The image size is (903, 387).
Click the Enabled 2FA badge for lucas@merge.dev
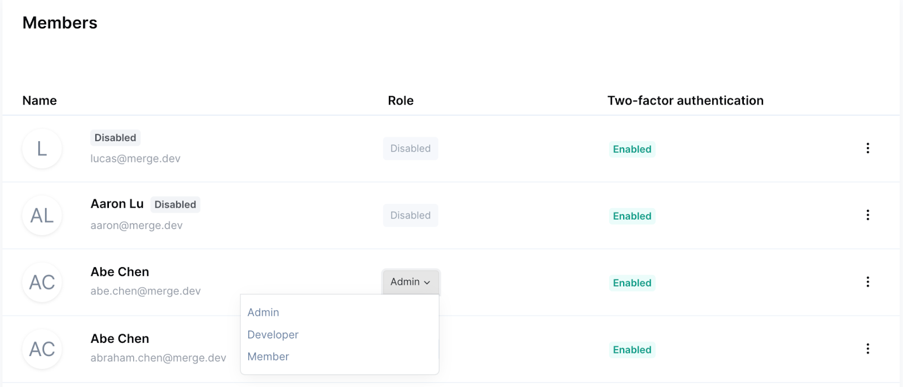tap(632, 149)
